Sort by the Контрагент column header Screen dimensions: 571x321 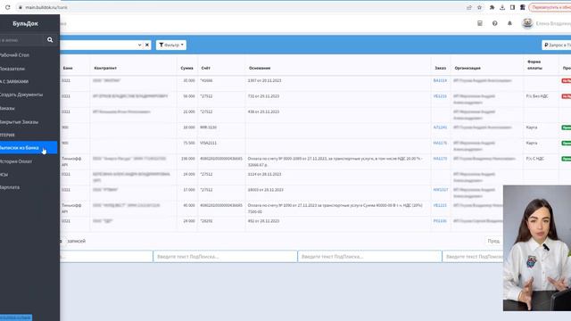[105, 68]
